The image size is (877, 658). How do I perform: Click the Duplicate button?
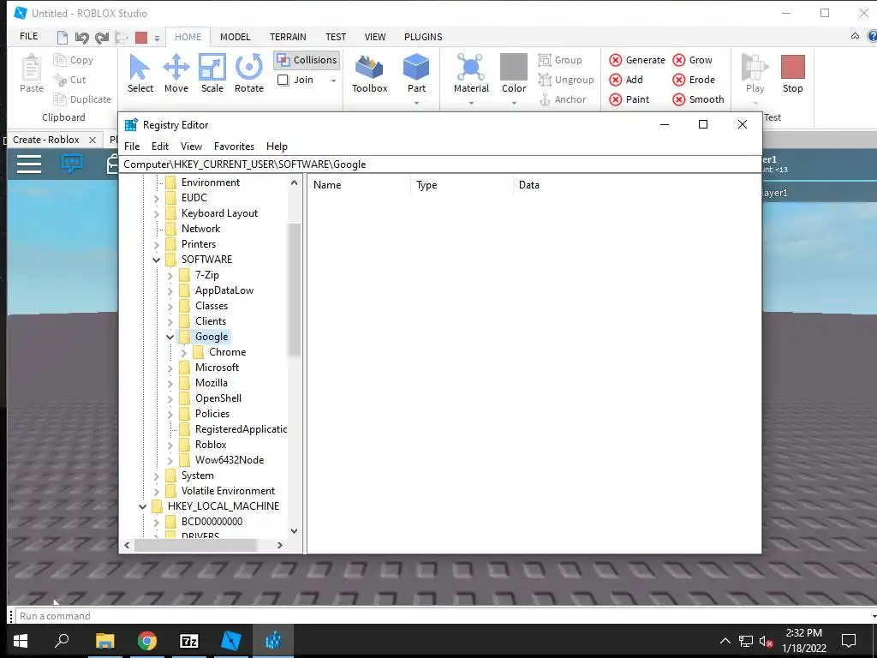(82, 99)
